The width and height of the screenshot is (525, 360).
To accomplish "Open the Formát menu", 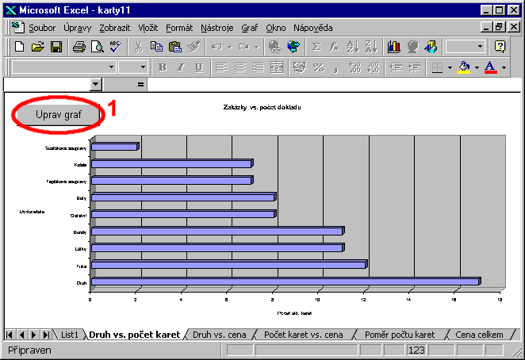I will 179,28.
